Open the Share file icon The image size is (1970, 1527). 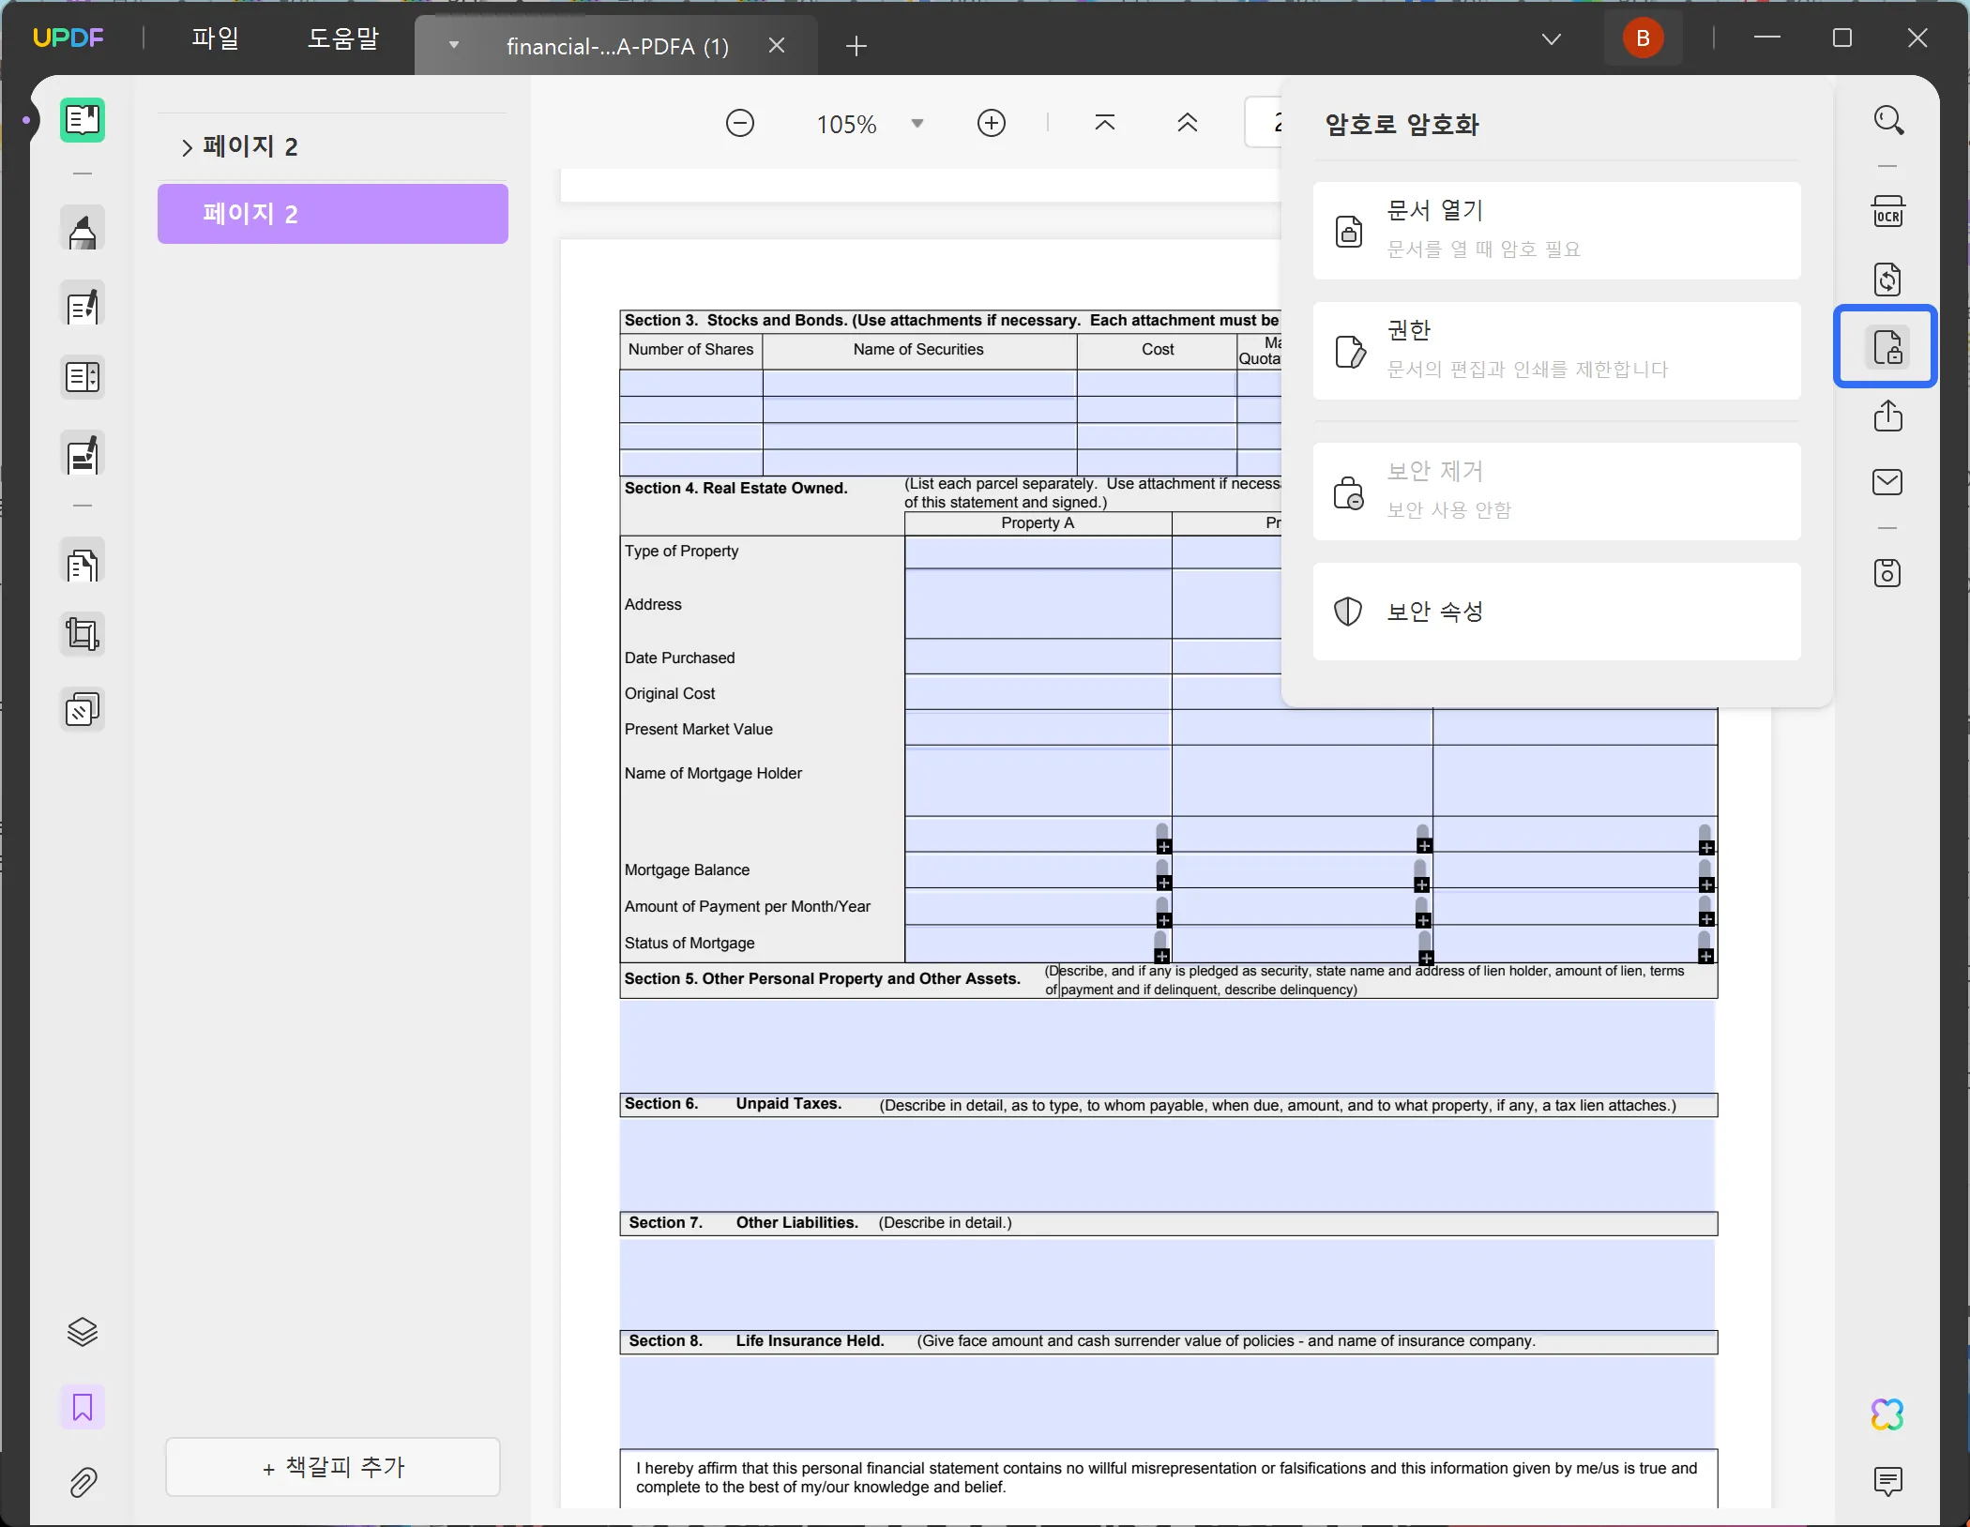tap(1888, 415)
